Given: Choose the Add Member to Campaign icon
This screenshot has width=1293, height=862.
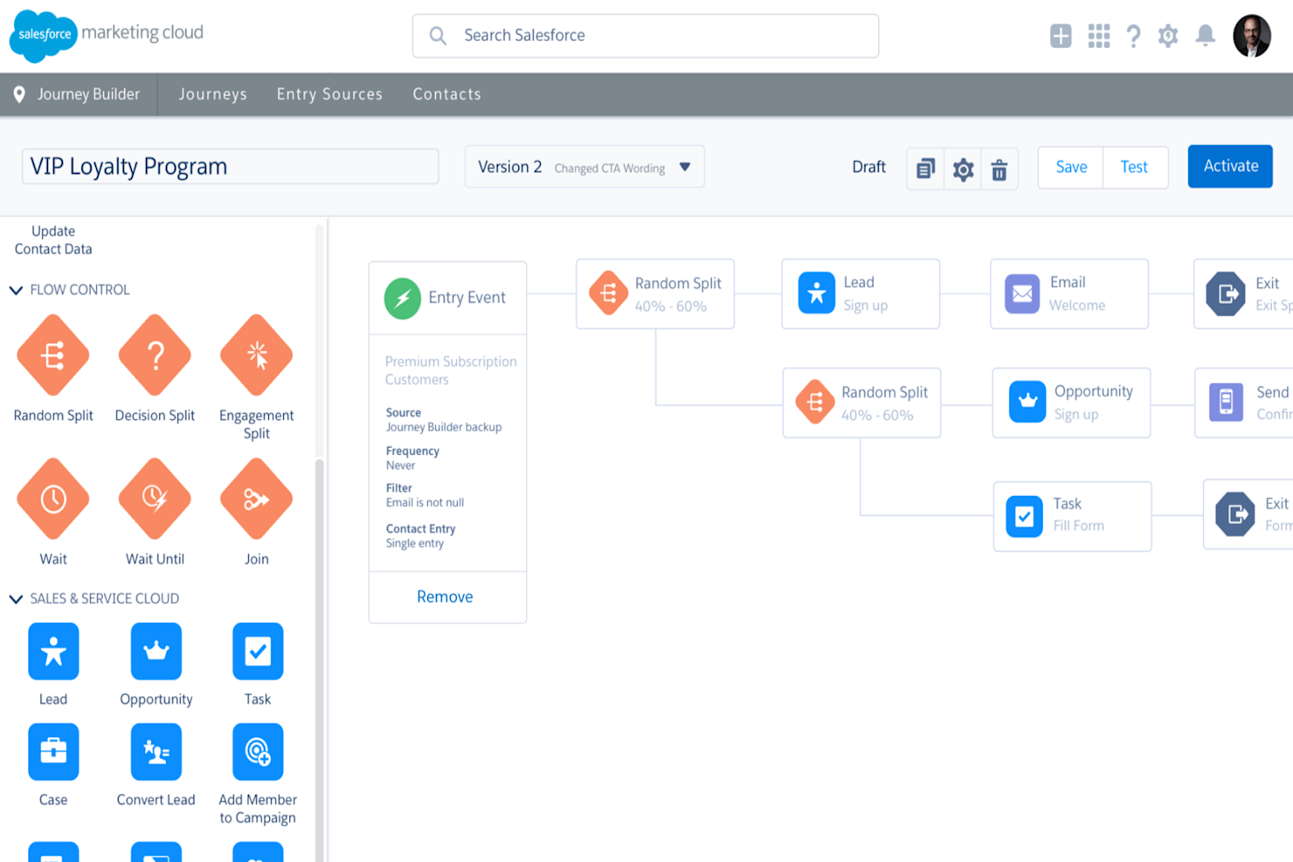Looking at the screenshot, I should pos(258,751).
